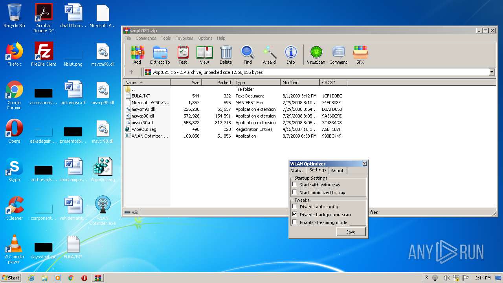Screen dimensions: 503x283
Task: Open Google Chrome desktop shortcut
Action: tap(14, 96)
